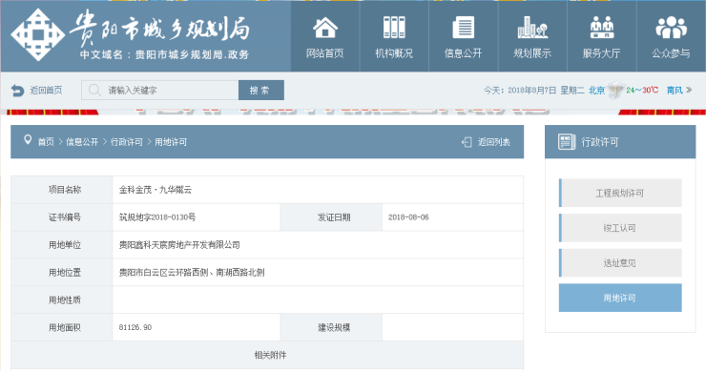Click the 证书编号 label cell
The height and width of the screenshot is (371, 706).
[x=62, y=217]
